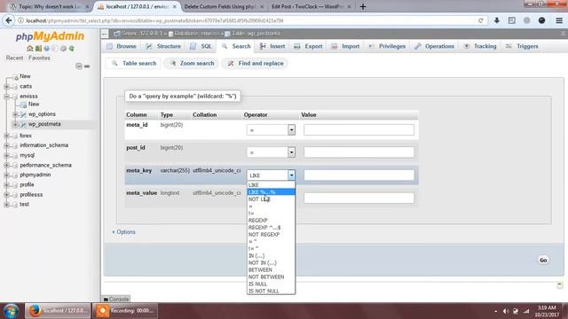Viewport: 568px width, 319px height.
Task: Open the Export tab
Action: point(308,46)
